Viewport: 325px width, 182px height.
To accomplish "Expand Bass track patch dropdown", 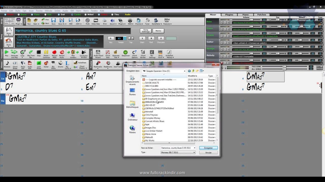I will click(321, 23).
